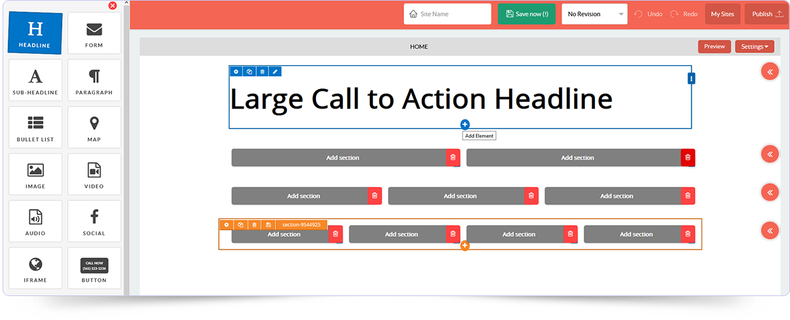Pick the Video element tile
The height and width of the screenshot is (320, 790).
click(x=94, y=175)
